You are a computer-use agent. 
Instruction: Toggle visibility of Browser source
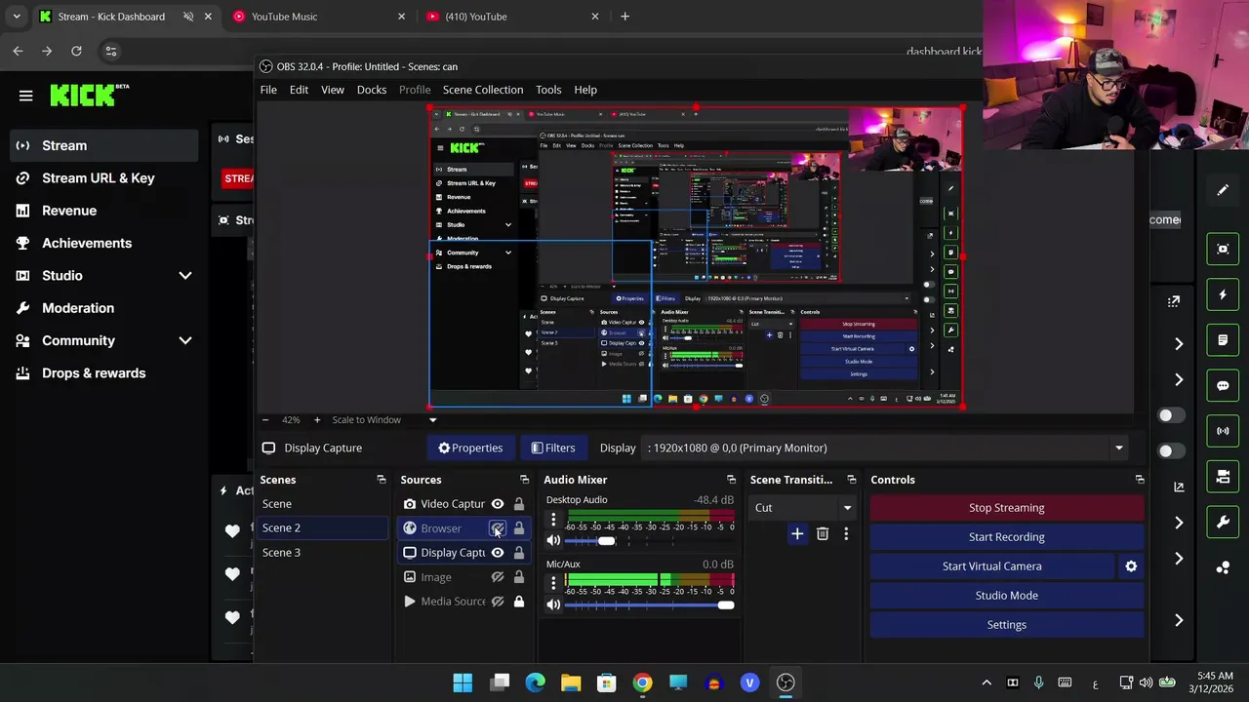[x=498, y=528]
